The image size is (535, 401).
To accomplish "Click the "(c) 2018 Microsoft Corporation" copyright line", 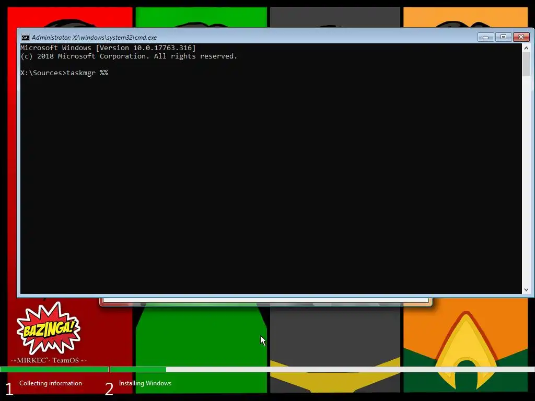I will pos(129,56).
